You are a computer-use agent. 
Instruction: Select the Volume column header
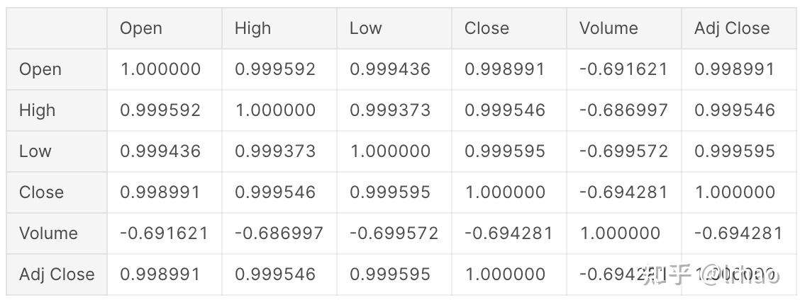click(609, 28)
